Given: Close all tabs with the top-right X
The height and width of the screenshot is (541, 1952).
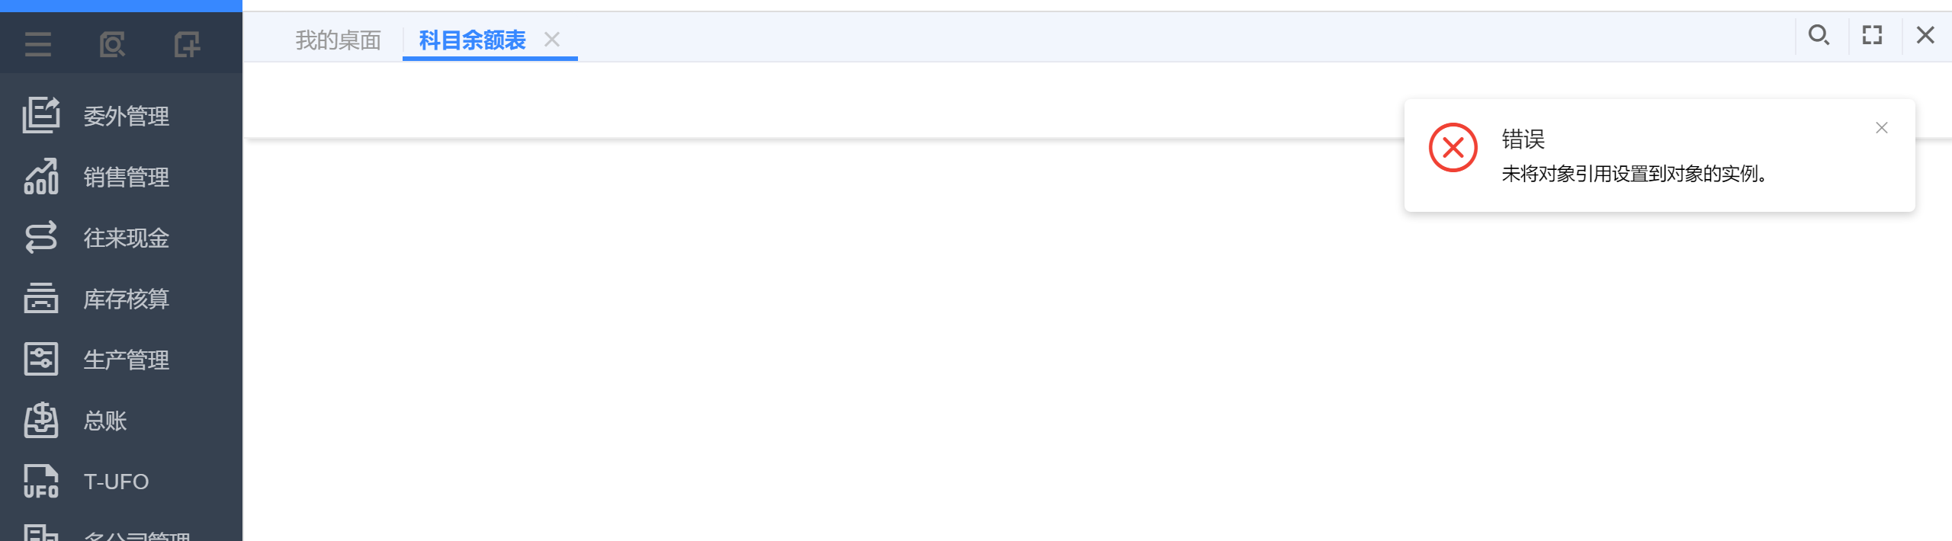Looking at the screenshot, I should (1925, 35).
